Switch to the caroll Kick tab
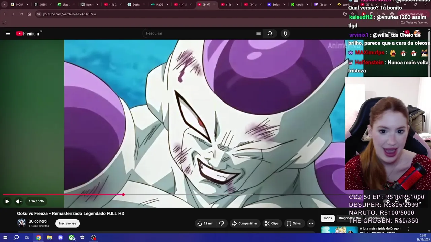Screen dimensions: 431x242 [299, 5]
